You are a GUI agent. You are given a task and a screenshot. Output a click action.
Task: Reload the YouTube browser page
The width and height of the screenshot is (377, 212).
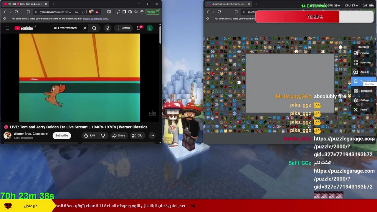tap(16, 12)
